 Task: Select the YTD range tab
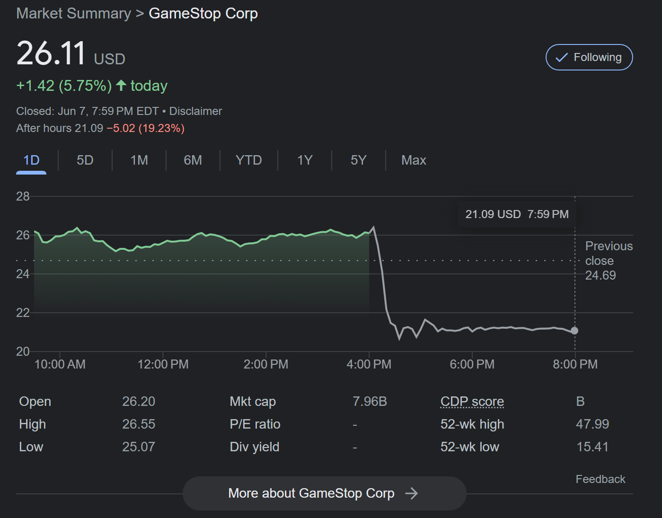[x=248, y=160]
